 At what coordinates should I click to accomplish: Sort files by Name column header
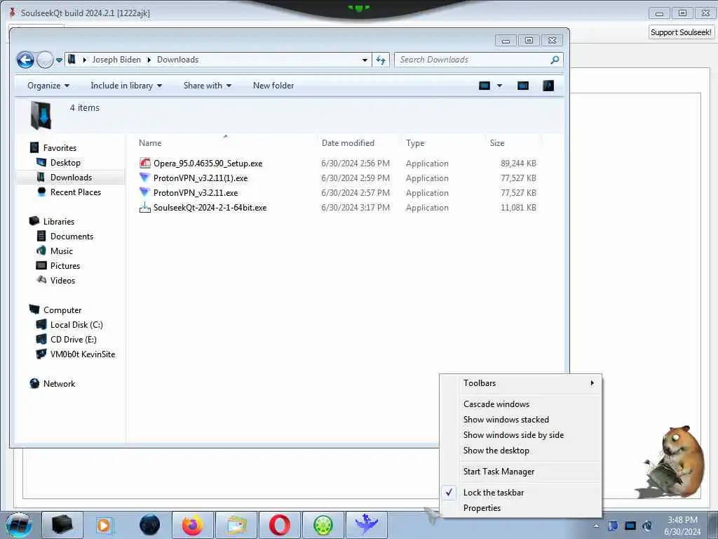(x=150, y=143)
